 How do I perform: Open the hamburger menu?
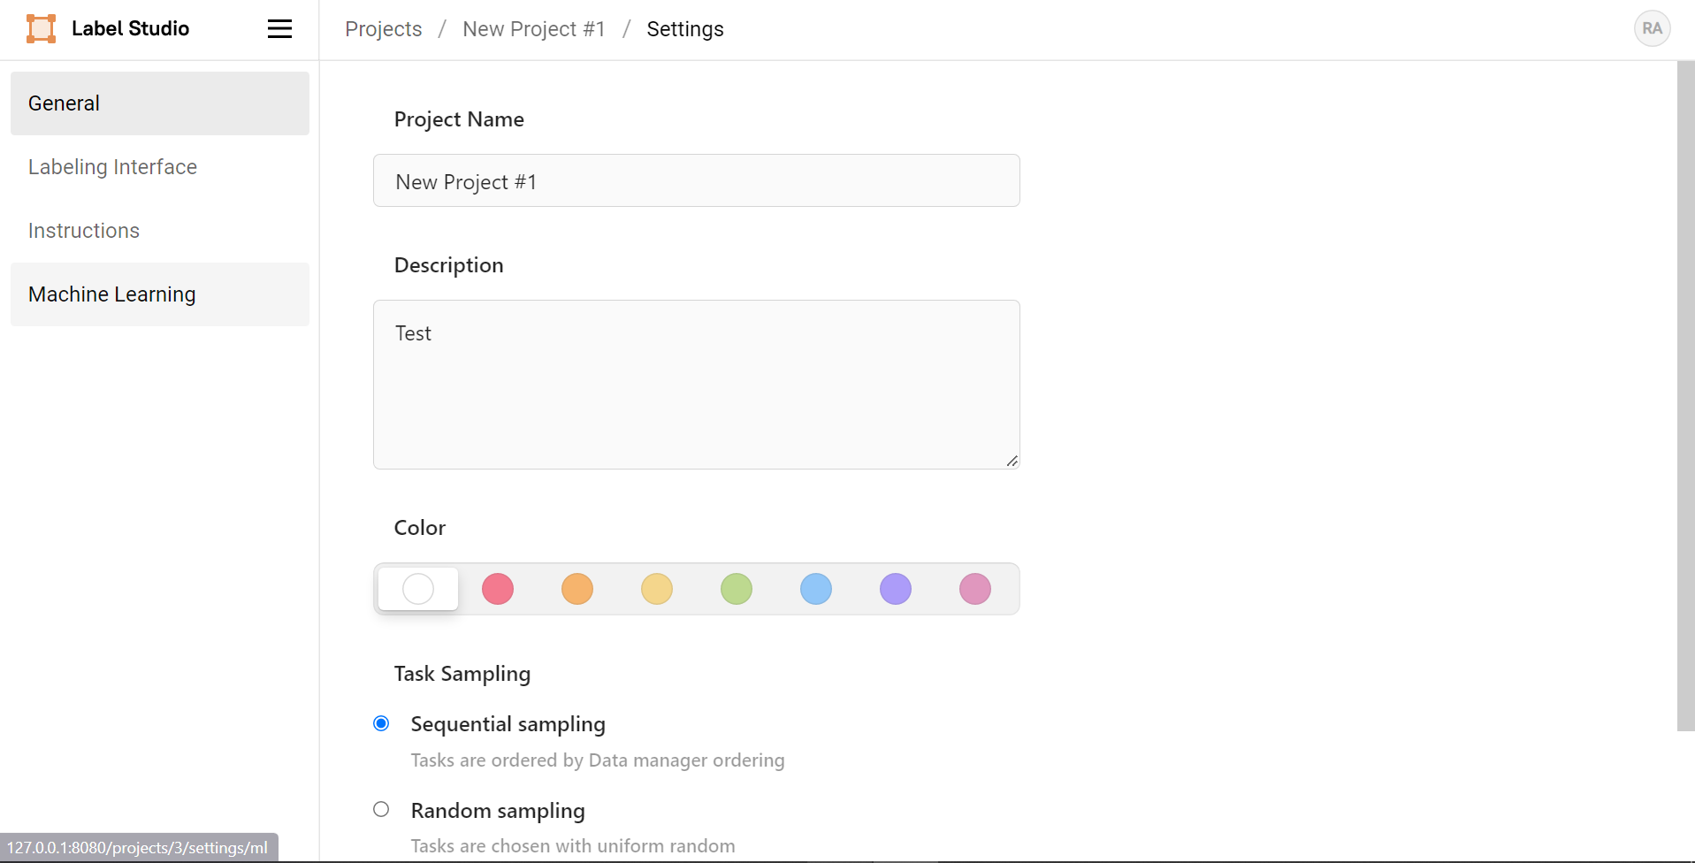point(279,29)
